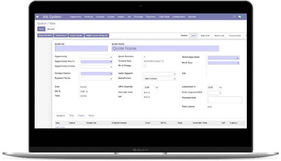The width and height of the screenshot is (281, 161).
Task: Click the clock activities icon in navbar
Action: [234, 17]
